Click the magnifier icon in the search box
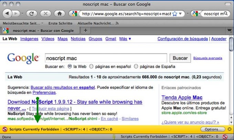 point(226,13)
